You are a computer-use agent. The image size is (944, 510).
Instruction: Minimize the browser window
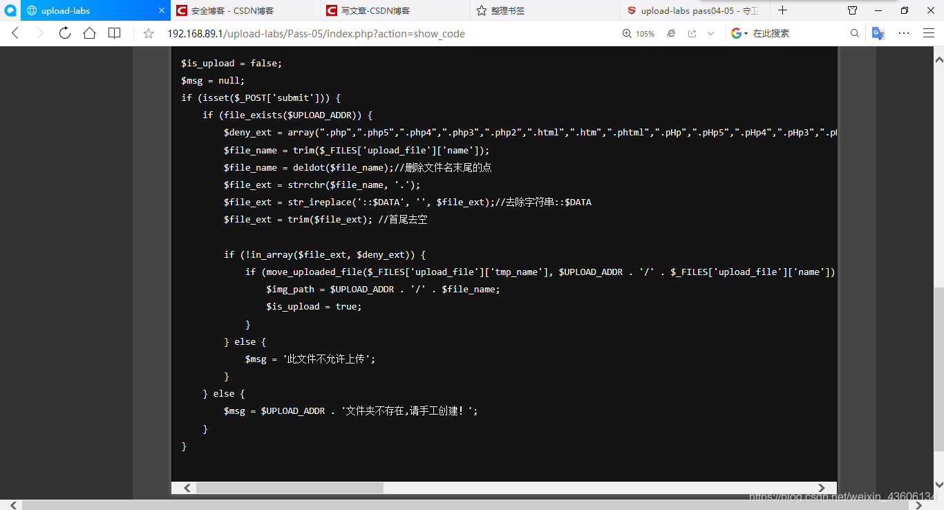click(879, 10)
